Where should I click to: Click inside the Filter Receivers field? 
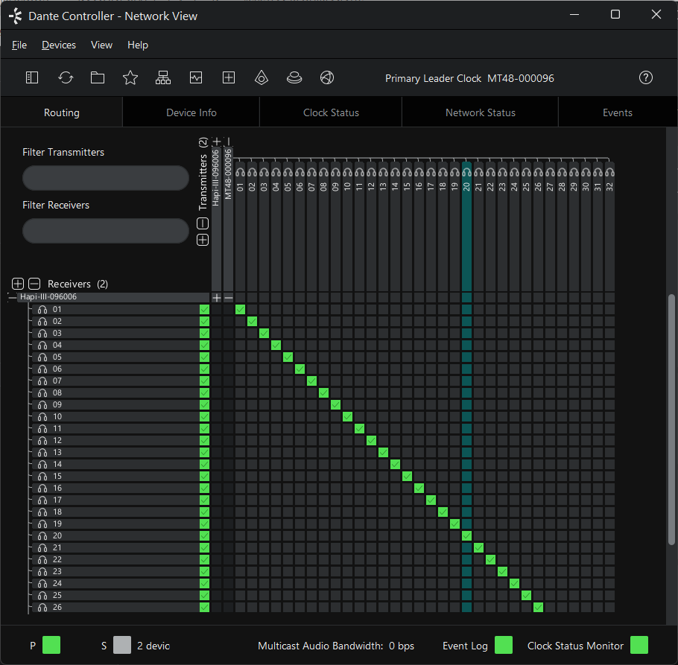106,230
